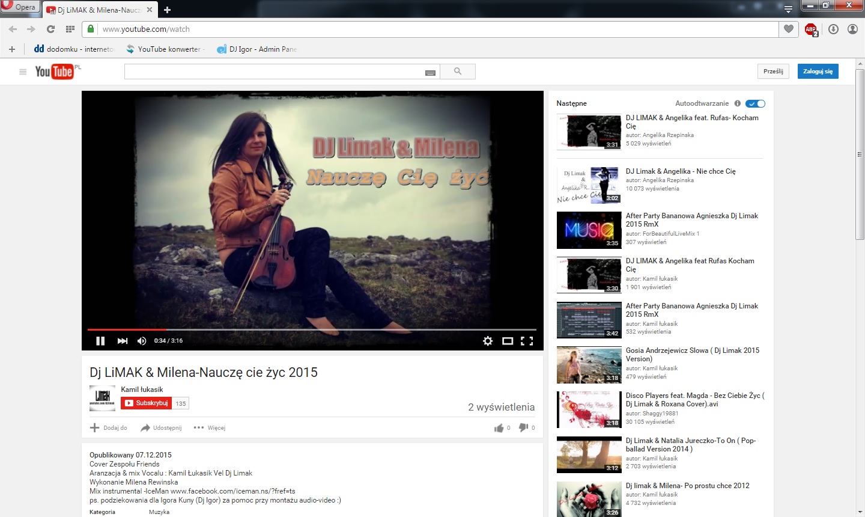Open the YouTube konwerter bookmark
The image size is (865, 517).
166,49
